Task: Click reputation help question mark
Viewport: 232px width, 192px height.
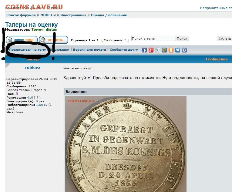Action: [37, 98]
